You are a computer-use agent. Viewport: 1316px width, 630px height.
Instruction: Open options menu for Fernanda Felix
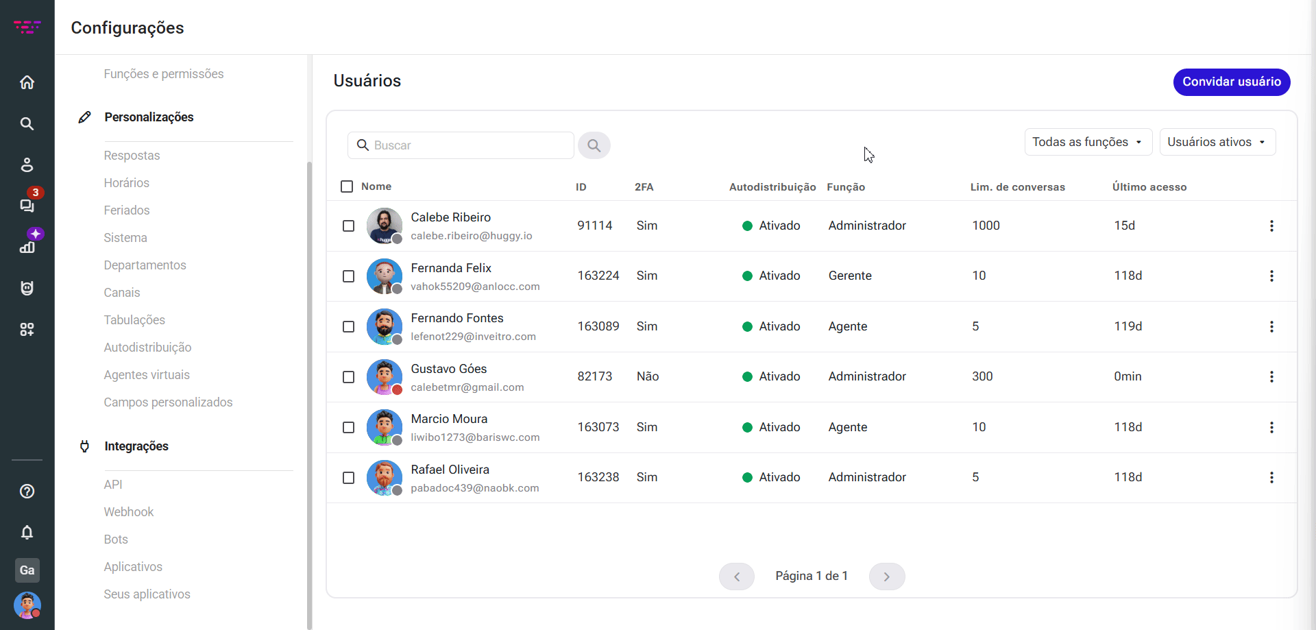[1271, 276]
